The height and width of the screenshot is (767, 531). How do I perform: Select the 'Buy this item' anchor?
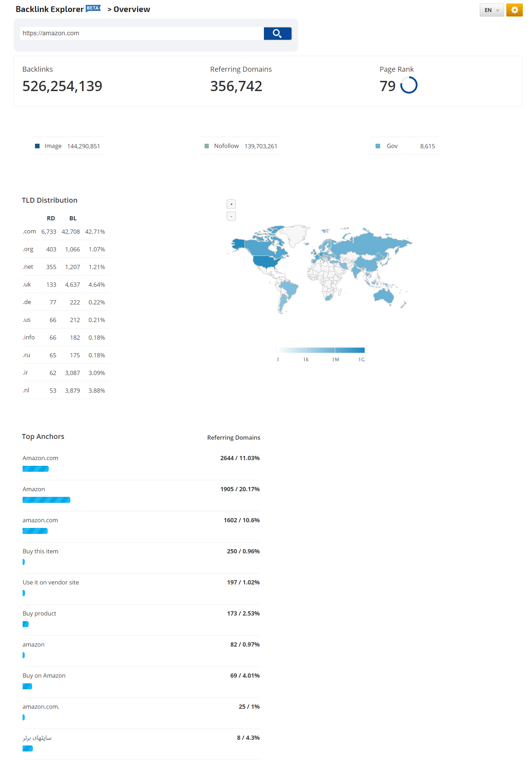tap(40, 551)
